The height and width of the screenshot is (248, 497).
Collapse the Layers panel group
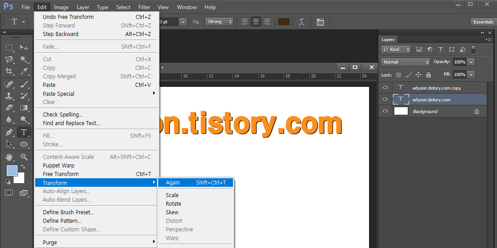(483, 32)
